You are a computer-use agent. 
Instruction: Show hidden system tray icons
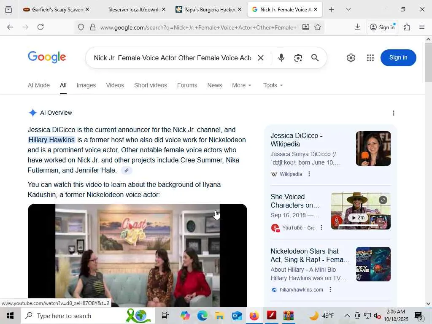pyautogui.click(x=347, y=316)
